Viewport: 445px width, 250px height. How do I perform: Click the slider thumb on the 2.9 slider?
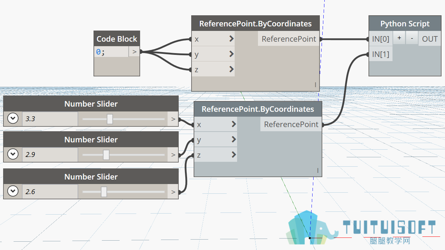click(x=106, y=155)
